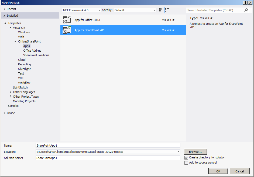Viewport: 254px width, 177px height.
Task: Select the Silverlight category
Action: (25, 69)
